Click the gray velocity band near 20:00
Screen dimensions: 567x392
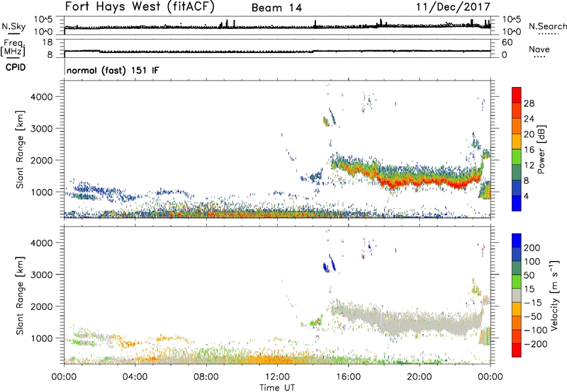pos(420,323)
